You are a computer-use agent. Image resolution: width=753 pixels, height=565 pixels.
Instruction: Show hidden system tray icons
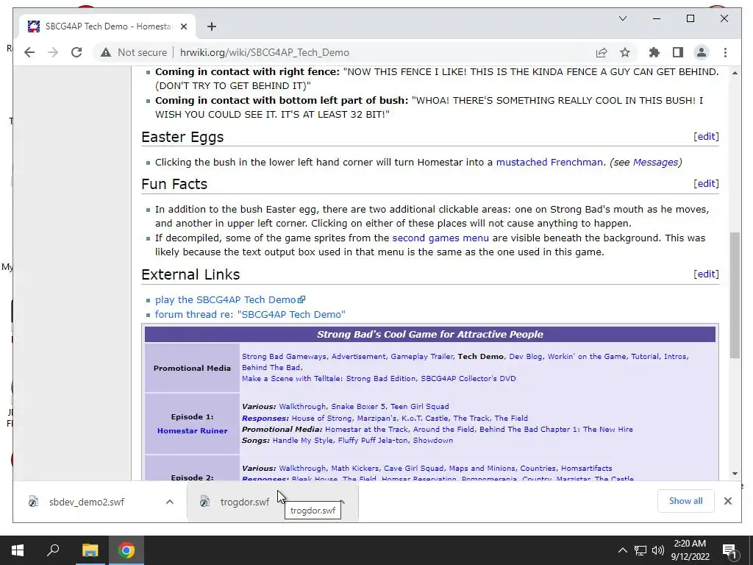pyautogui.click(x=622, y=550)
